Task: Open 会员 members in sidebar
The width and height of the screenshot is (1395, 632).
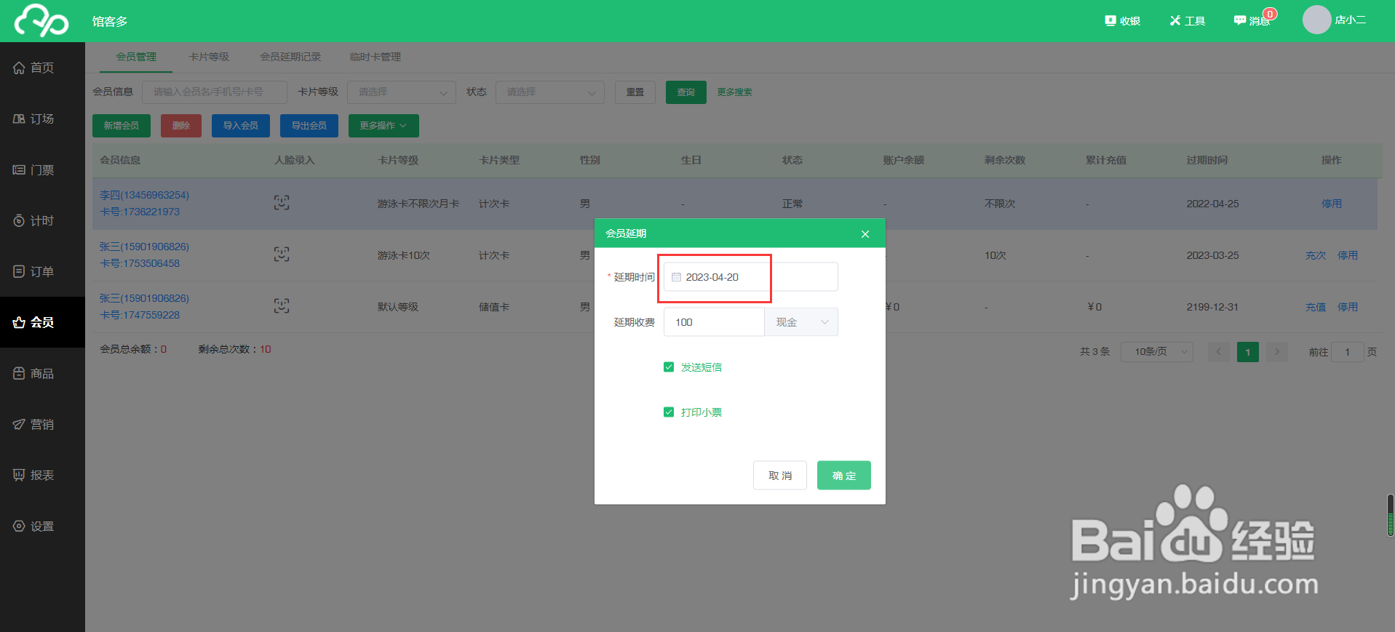Action: (x=42, y=322)
